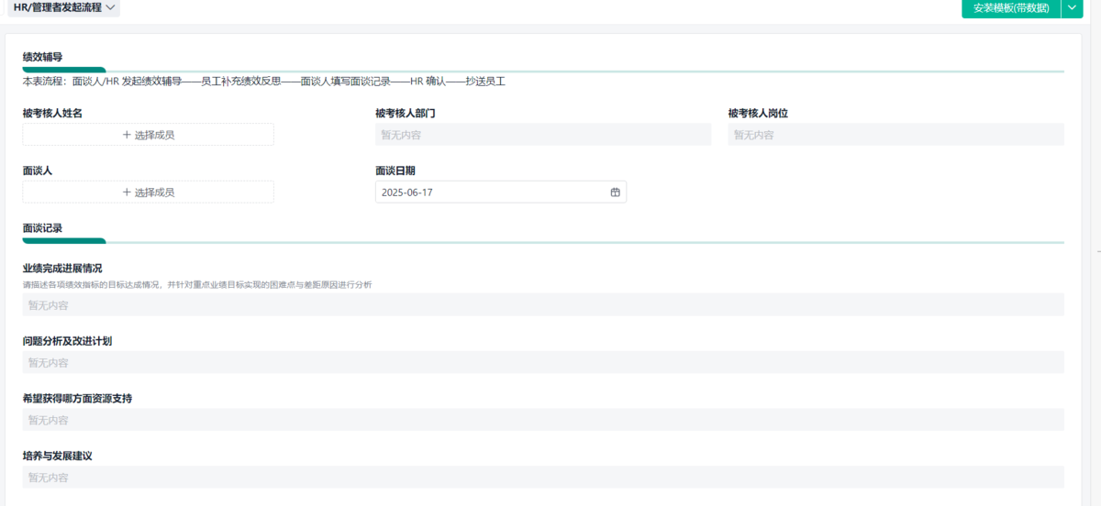Click the 被考核人岗位 field

pyautogui.click(x=895, y=135)
